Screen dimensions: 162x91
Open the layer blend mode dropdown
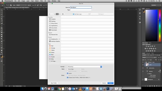point(147,57)
